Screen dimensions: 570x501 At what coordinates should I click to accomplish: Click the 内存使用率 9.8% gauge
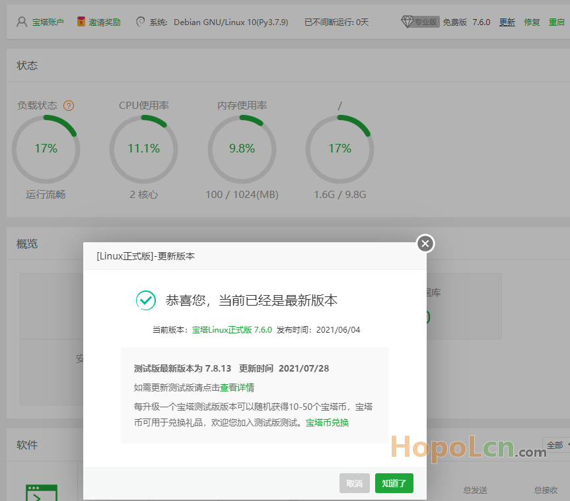[242, 149]
